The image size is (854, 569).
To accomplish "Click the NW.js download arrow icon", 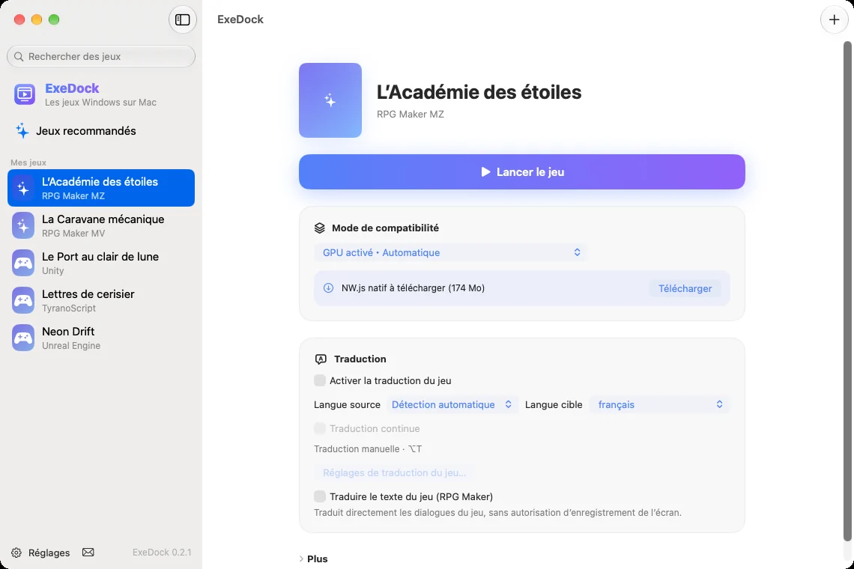I will pos(328,288).
